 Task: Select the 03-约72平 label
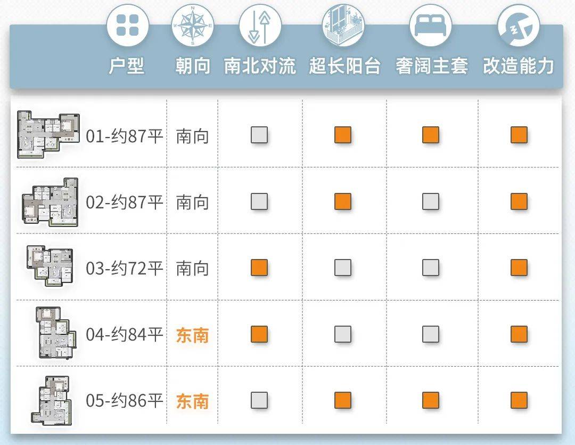[124, 269]
